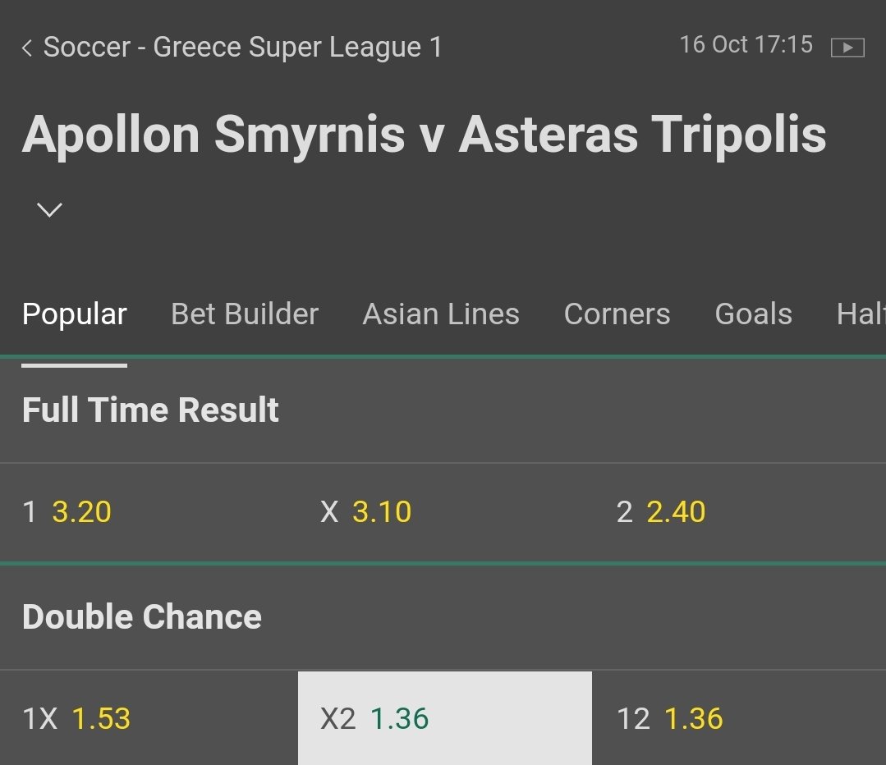Viewport: 886px width, 765px height.
Task: Tap the Apollon Smyrnis v Asteras Tripolis title
Action: tap(424, 135)
